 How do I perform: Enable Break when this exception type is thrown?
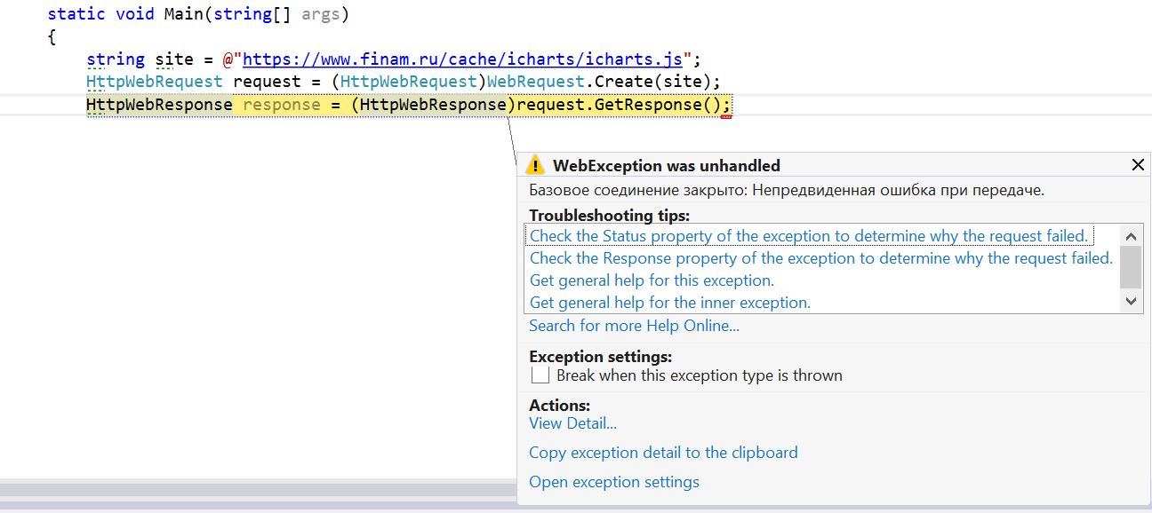(x=540, y=375)
